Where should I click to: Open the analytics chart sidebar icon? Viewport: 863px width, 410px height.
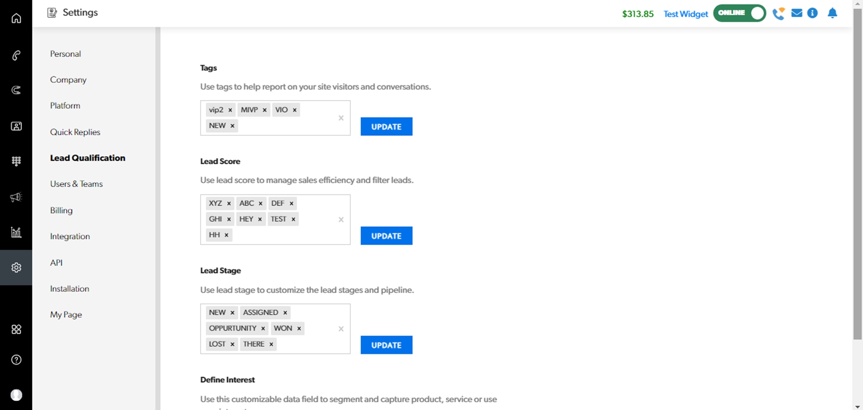(16, 232)
